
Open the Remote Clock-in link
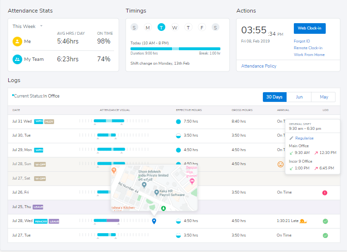tap(308, 48)
